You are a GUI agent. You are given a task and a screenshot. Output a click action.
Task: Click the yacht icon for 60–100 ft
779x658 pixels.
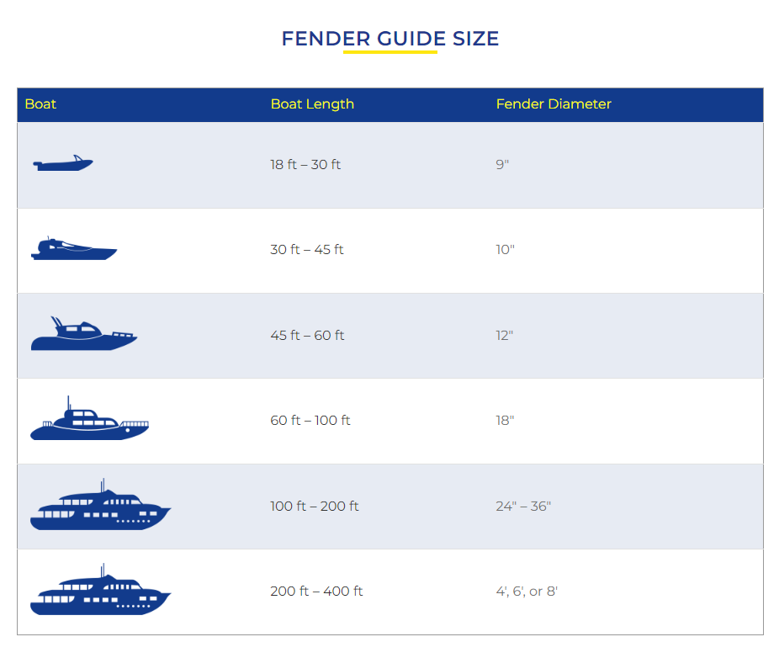[89, 421]
